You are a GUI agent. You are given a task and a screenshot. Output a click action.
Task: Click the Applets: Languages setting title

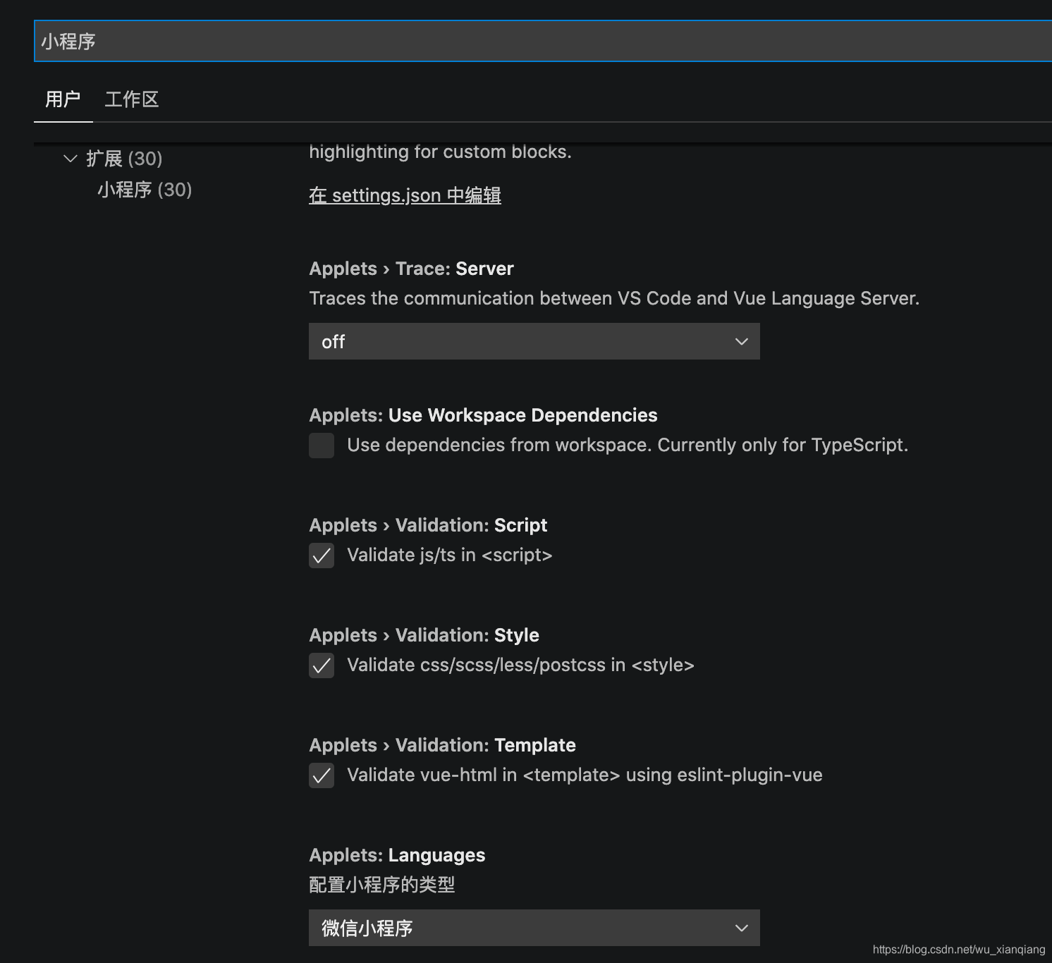pyautogui.click(x=397, y=855)
